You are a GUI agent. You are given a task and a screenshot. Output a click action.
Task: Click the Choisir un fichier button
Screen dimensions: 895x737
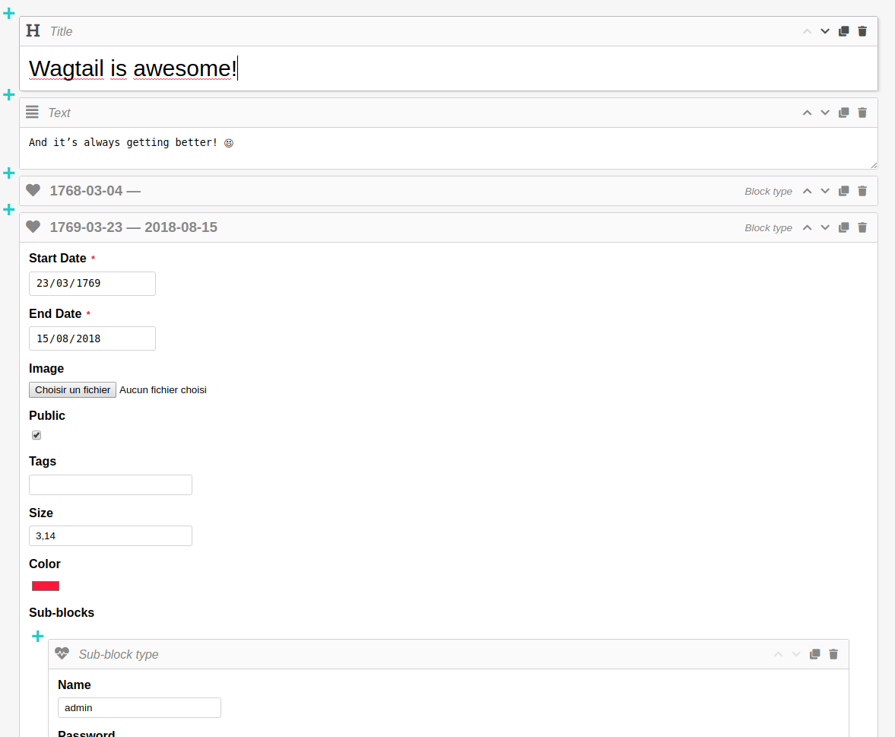point(72,389)
